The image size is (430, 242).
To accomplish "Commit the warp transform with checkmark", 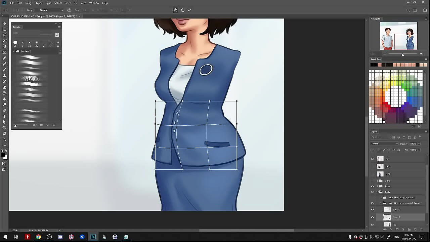I will click(x=189, y=10).
